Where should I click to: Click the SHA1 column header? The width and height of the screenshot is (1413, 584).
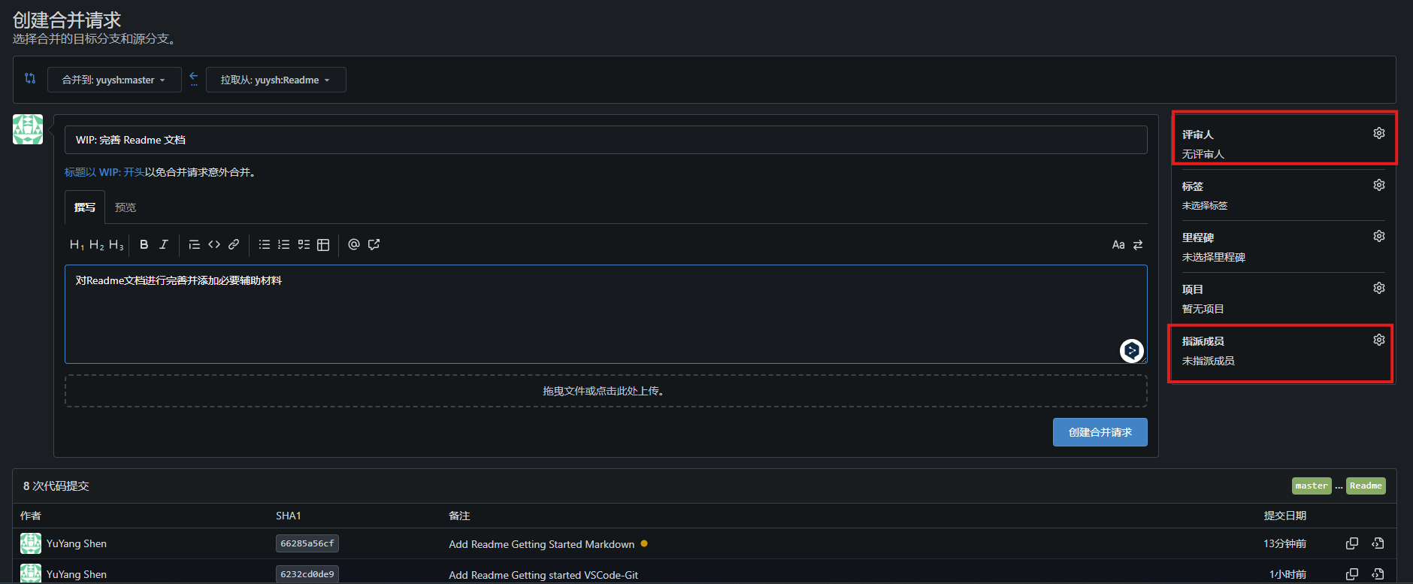tap(288, 516)
